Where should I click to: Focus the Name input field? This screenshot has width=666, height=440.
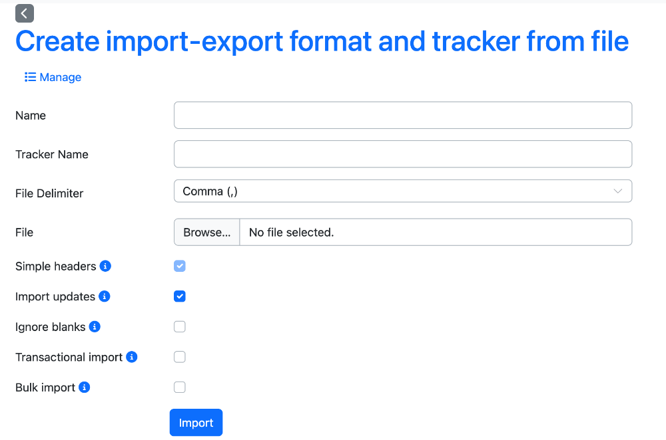click(403, 115)
